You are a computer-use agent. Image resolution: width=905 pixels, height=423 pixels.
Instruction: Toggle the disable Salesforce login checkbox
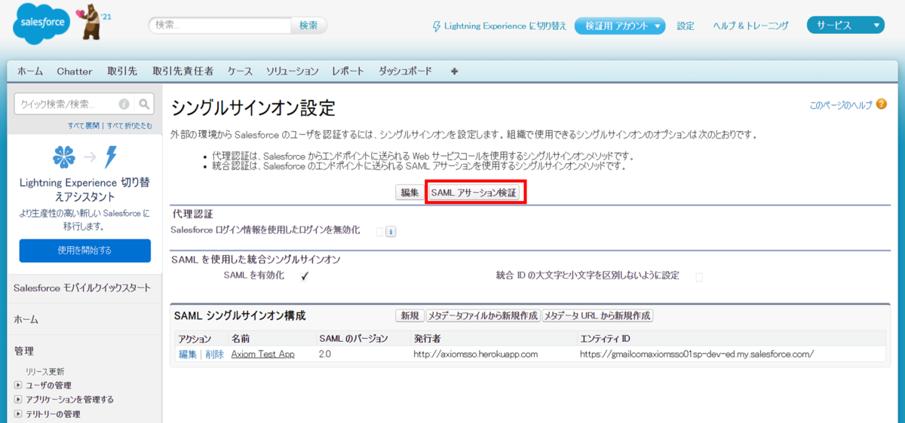pyautogui.click(x=379, y=232)
